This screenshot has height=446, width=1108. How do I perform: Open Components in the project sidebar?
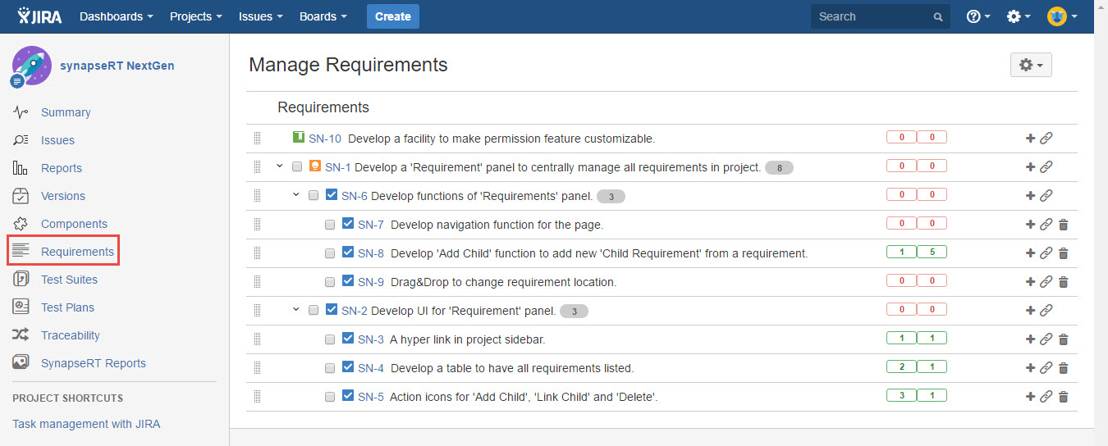[x=74, y=224]
